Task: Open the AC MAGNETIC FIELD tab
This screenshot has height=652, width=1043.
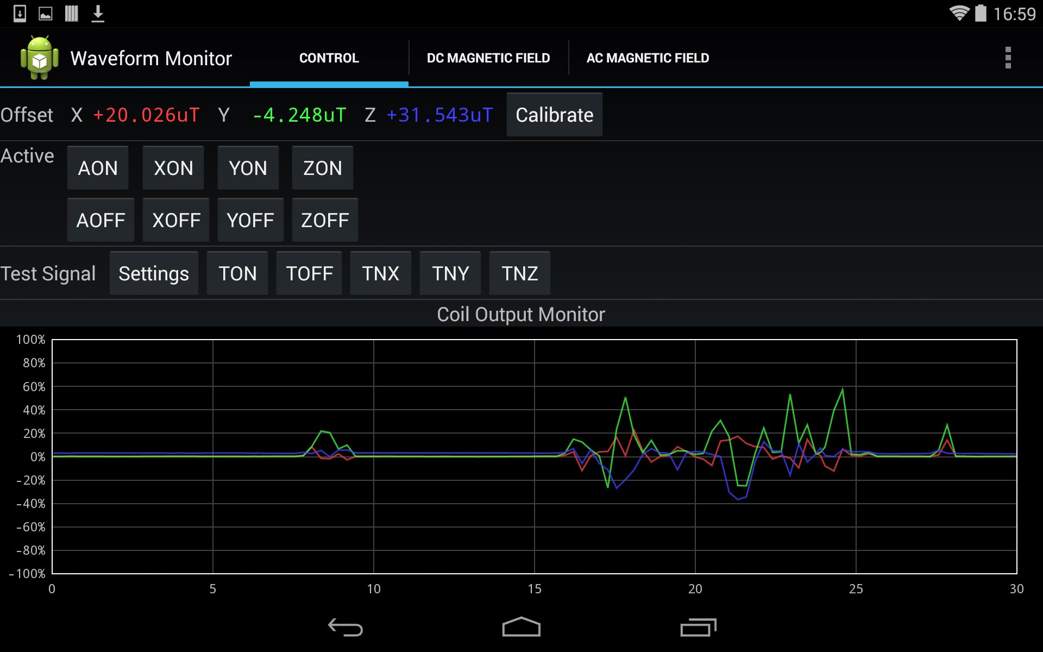Action: pyautogui.click(x=648, y=58)
